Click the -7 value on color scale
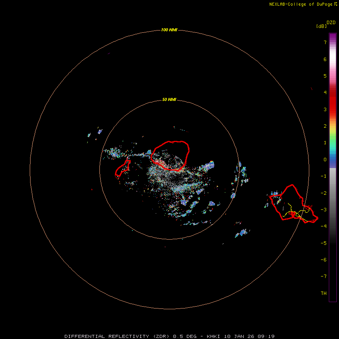339x339 pixels. pyautogui.click(x=324, y=276)
